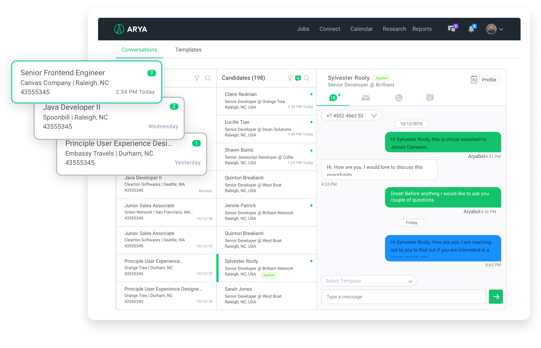Expand the phone number +7 4552 4663 53 dropdown

[x=373, y=115]
